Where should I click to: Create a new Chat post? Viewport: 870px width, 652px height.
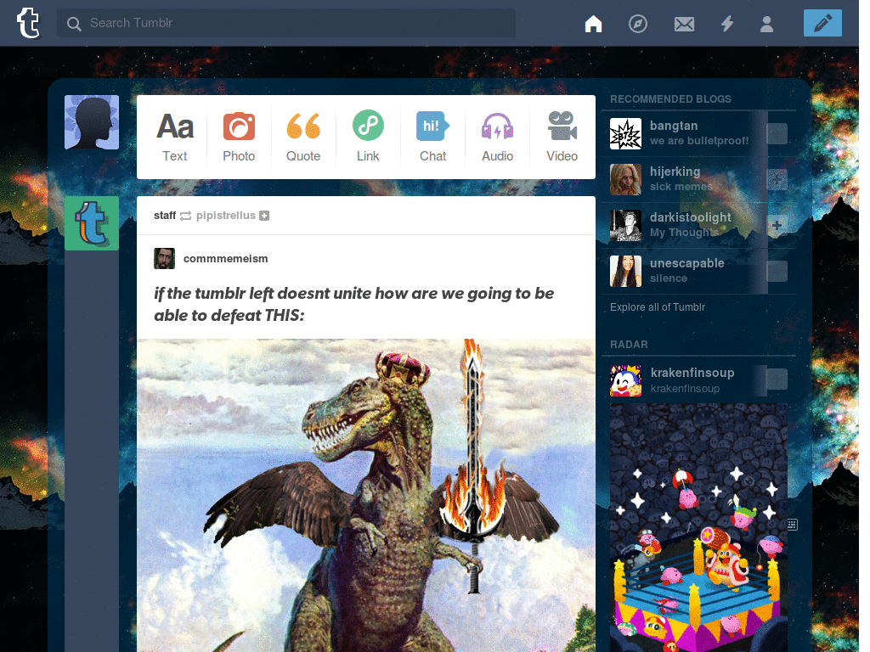(432, 137)
